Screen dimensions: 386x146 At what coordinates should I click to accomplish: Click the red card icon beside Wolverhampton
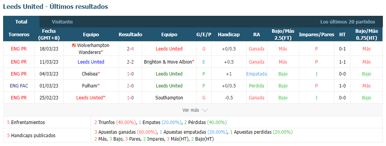tap(74, 45)
